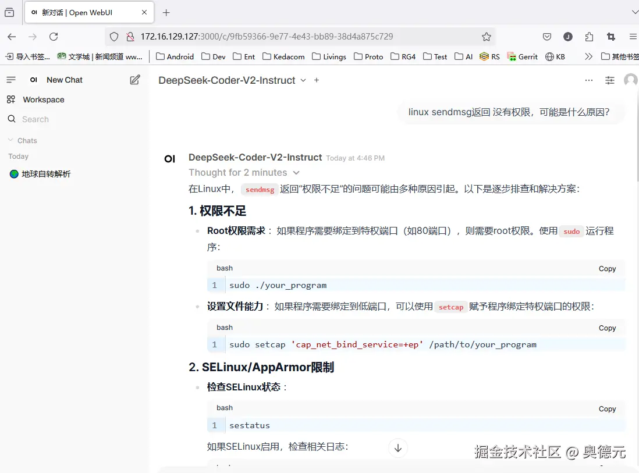The width and height of the screenshot is (639, 473).
Task: Open the Proto bookmarks folder
Action: click(368, 56)
